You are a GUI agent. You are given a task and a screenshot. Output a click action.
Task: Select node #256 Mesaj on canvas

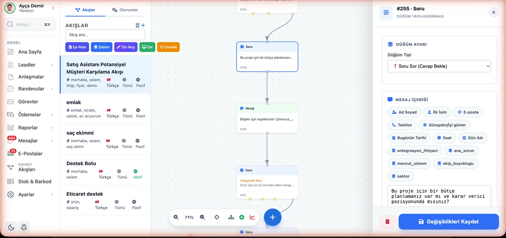pos(267,118)
